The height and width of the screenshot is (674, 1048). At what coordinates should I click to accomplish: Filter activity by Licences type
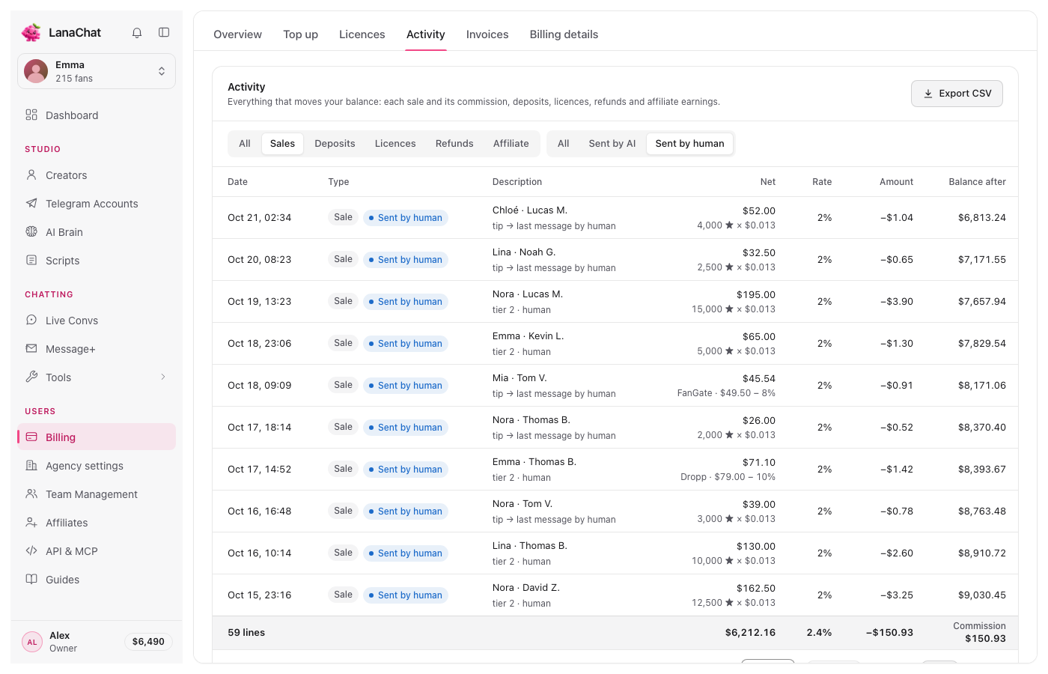[395, 144]
